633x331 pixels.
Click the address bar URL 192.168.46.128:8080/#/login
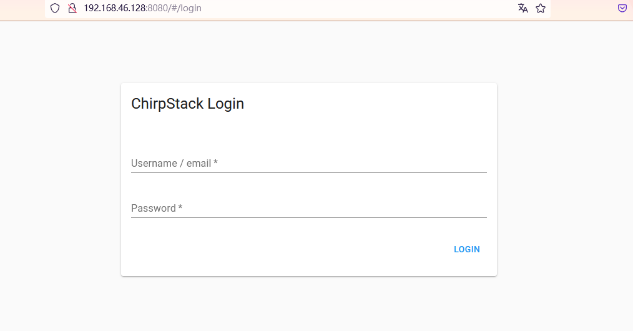[x=142, y=8]
